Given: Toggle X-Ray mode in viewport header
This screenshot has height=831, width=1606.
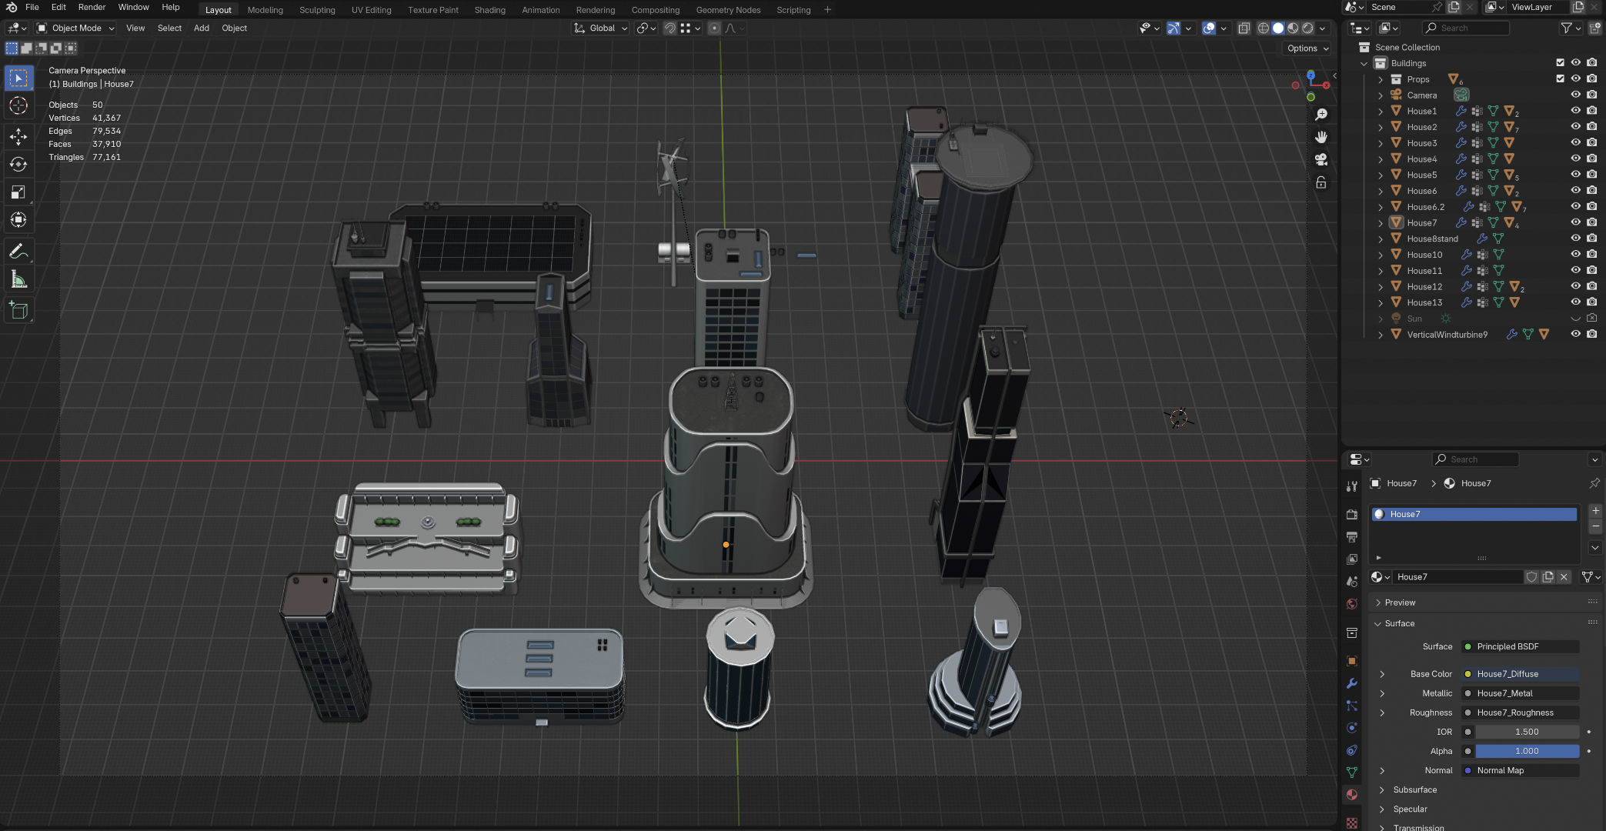Looking at the screenshot, I should (1244, 28).
